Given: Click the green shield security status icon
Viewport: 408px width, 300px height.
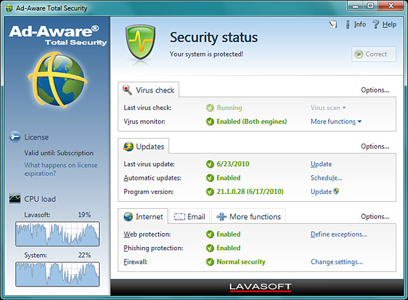Looking at the screenshot, I should tap(141, 43).
